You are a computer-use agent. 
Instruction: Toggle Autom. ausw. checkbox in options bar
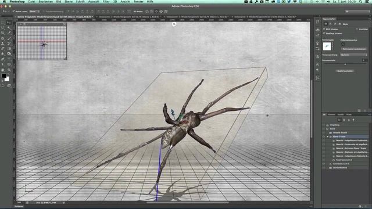13,11
